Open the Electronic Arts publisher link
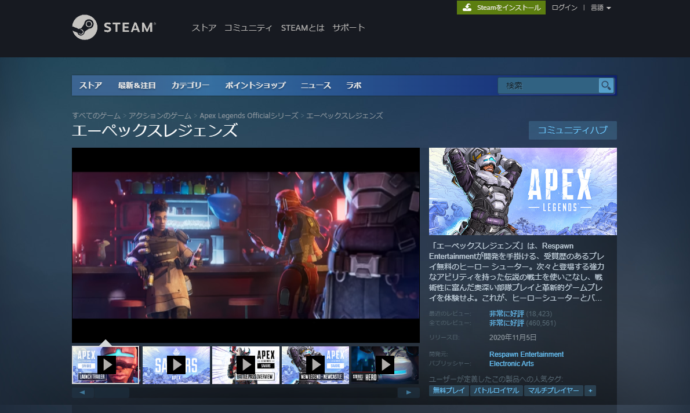 pos(511,364)
